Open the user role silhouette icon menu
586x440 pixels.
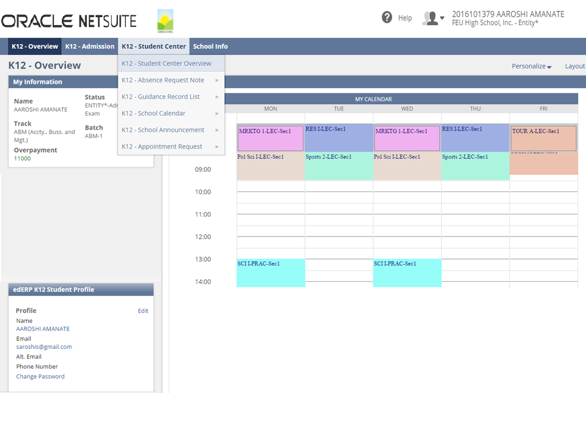433,18
